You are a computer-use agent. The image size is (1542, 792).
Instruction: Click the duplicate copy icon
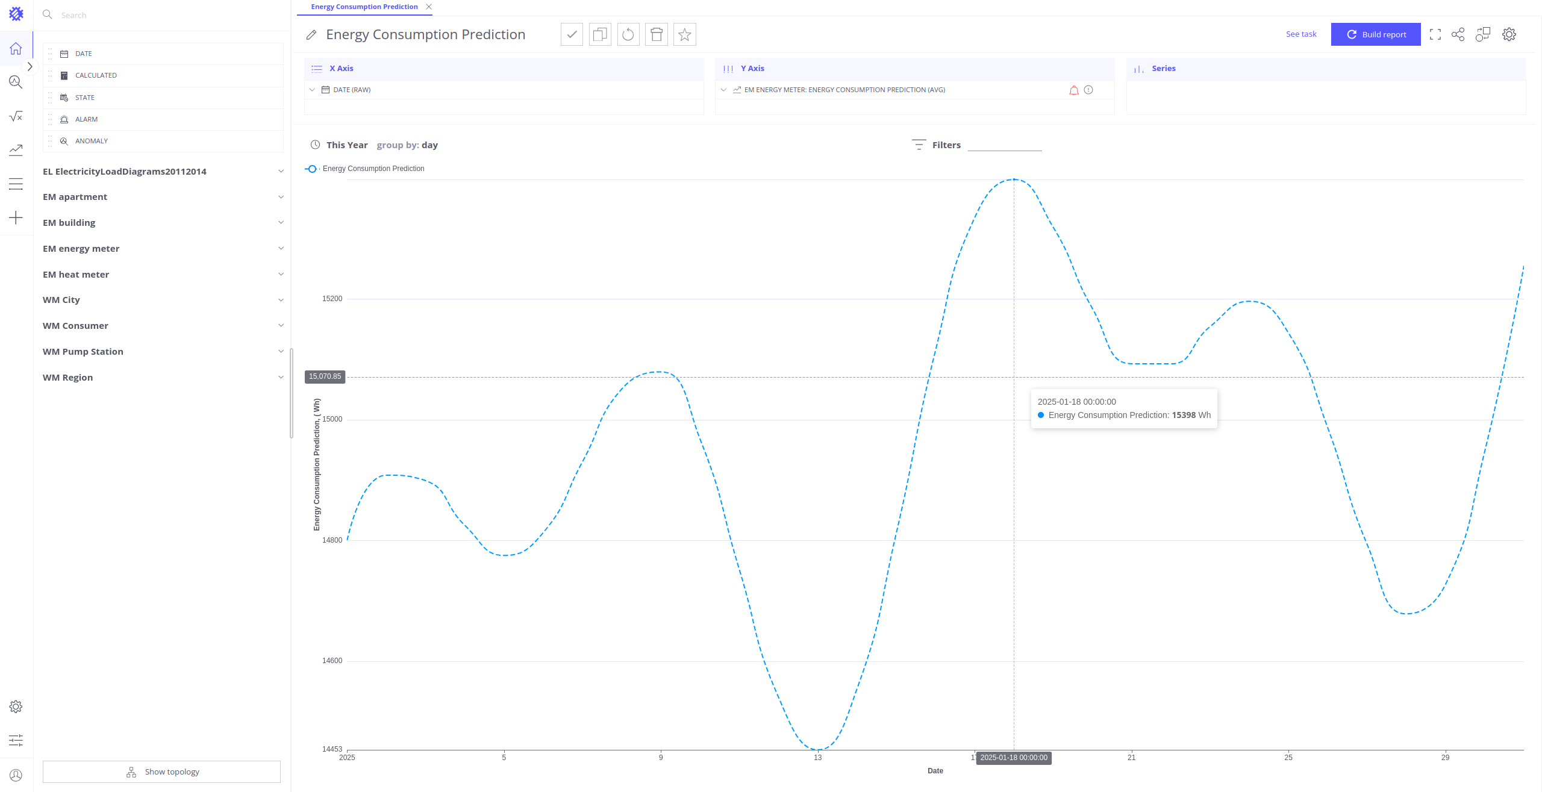tap(600, 35)
